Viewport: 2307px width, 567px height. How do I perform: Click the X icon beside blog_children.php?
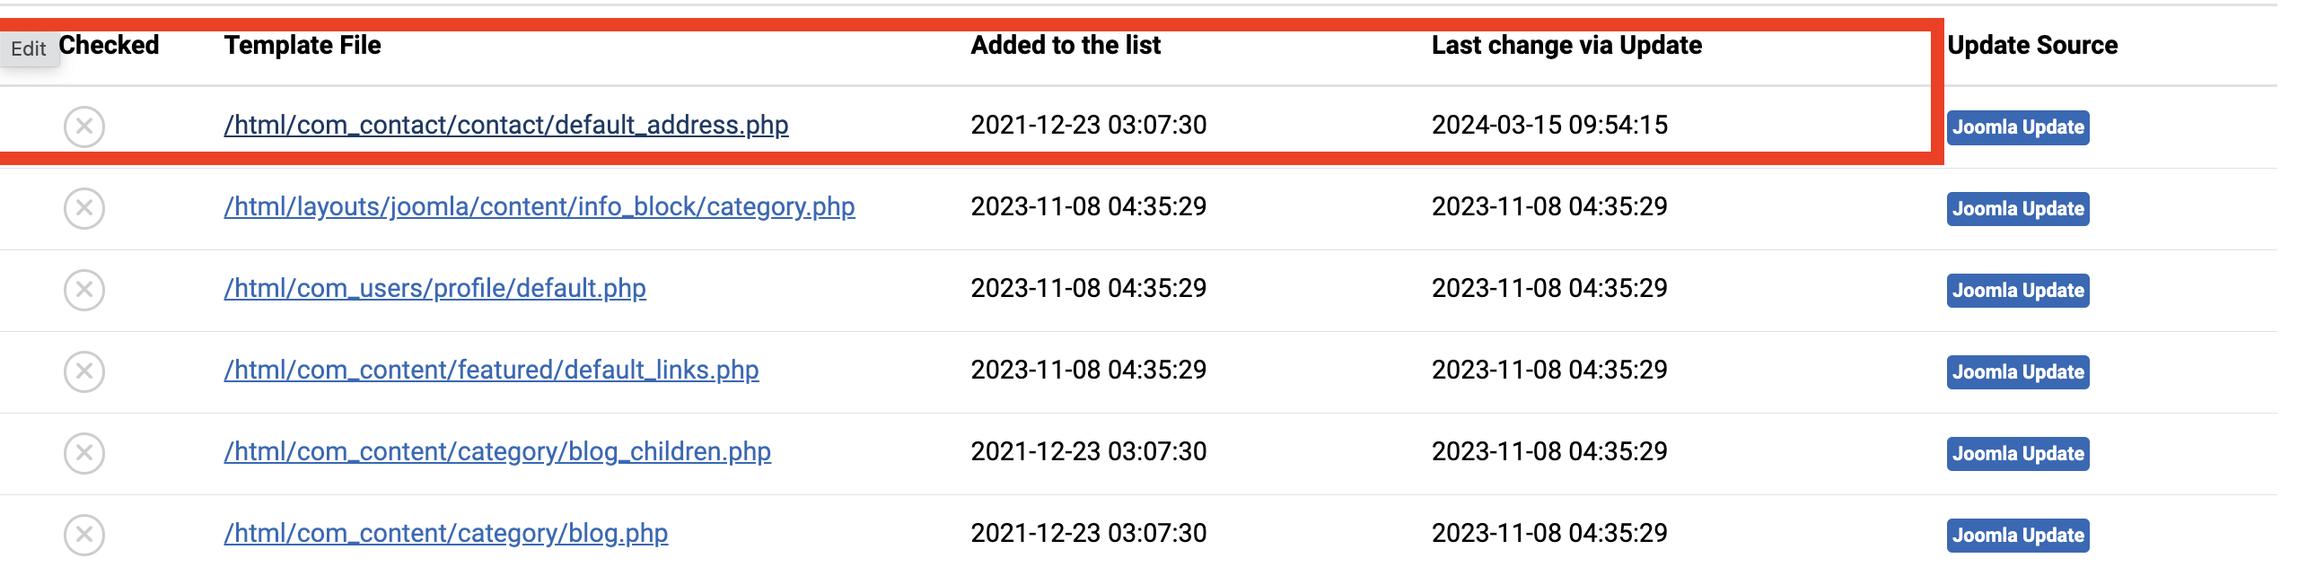[84, 453]
